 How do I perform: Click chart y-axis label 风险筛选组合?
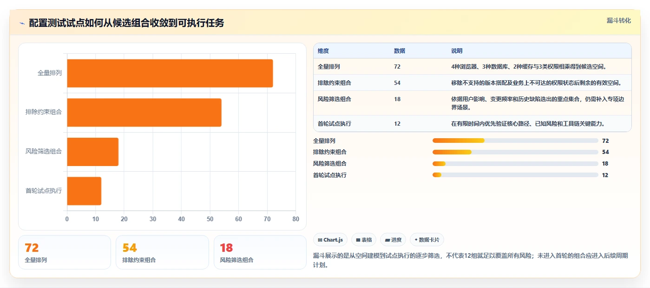(x=44, y=152)
